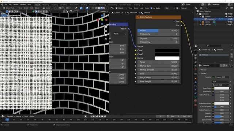Image resolution: width=234 pixels, height=131 pixels.
Task: Hide Curtains collection with eye icon
Action: 229,16
